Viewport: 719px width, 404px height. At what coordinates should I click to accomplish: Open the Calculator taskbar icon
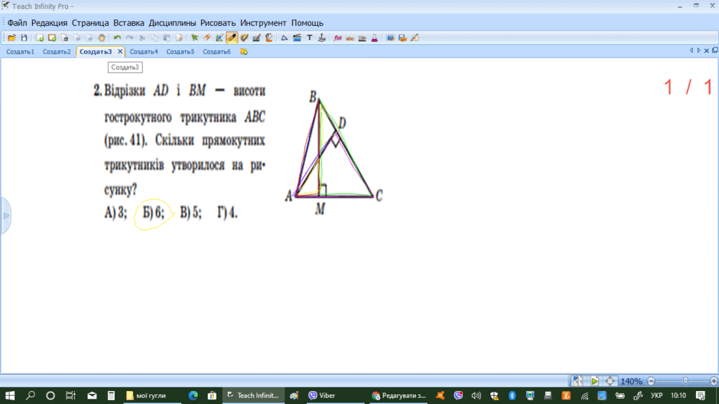[x=111, y=396]
